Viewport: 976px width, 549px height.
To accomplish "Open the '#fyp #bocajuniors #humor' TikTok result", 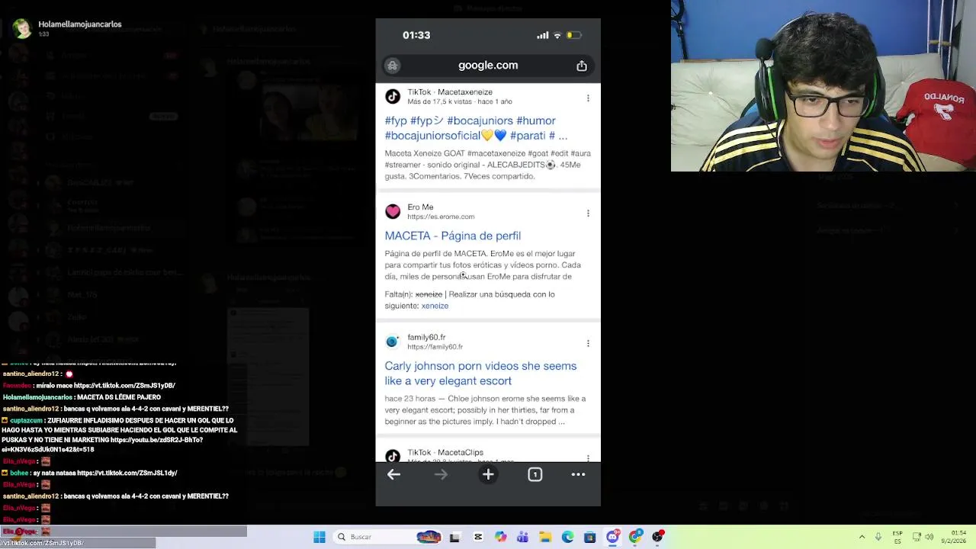I will pyautogui.click(x=476, y=128).
